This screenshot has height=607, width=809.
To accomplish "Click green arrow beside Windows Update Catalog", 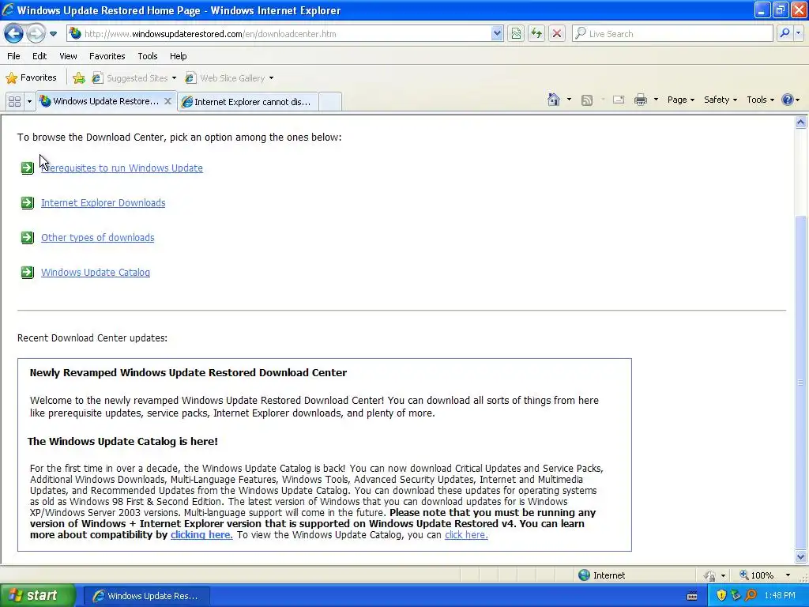I will (28, 272).
